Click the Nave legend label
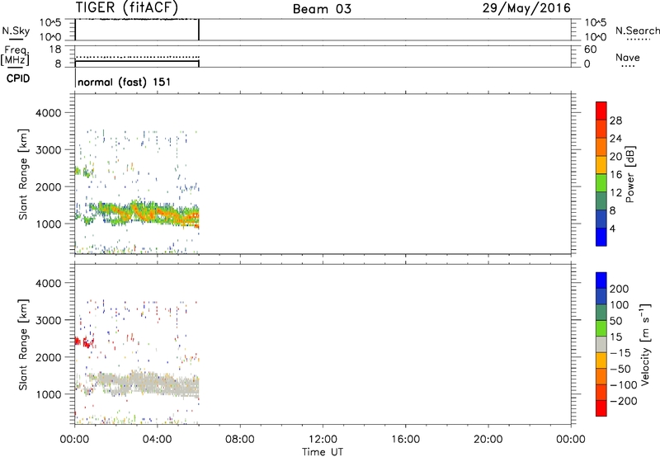 coord(628,57)
